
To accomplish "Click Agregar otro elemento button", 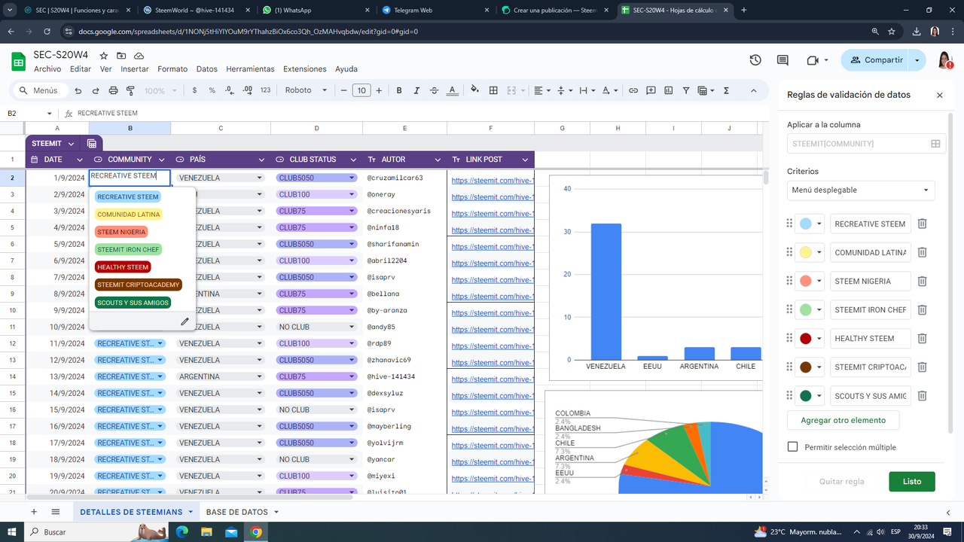I will 843,420.
